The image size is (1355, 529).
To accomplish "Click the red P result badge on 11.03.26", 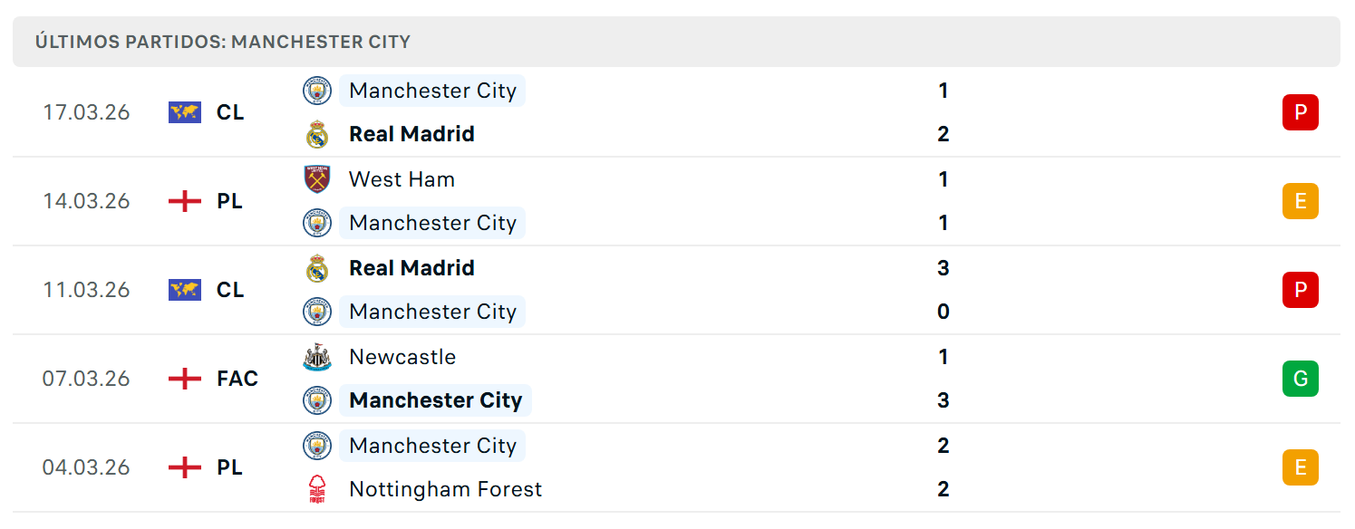I will coord(1300,290).
